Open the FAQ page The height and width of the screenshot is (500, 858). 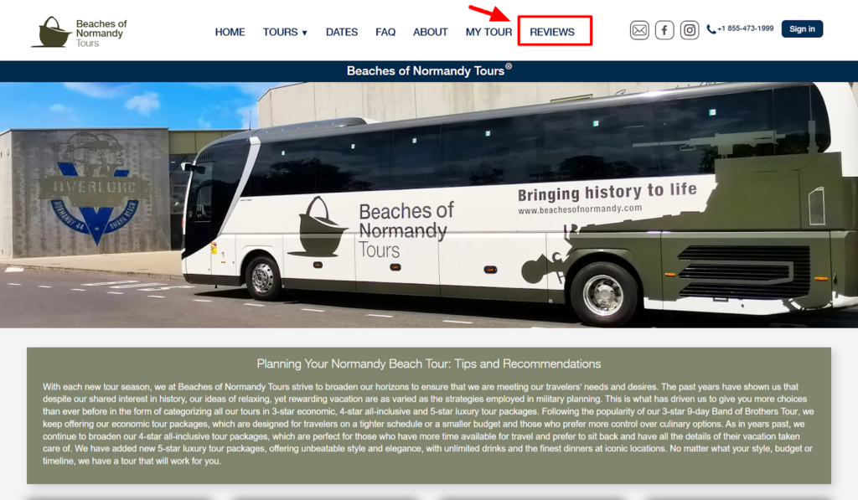(385, 33)
